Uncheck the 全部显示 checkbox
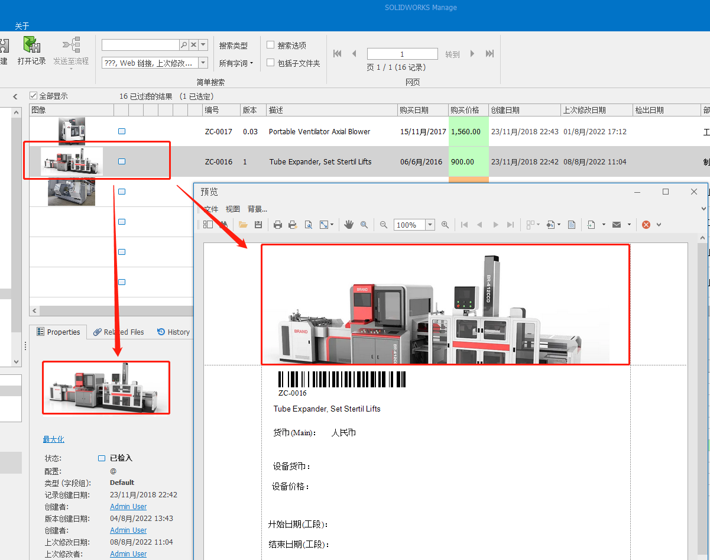 click(x=34, y=96)
